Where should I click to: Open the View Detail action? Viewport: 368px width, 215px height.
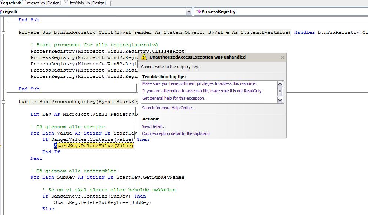154,126
